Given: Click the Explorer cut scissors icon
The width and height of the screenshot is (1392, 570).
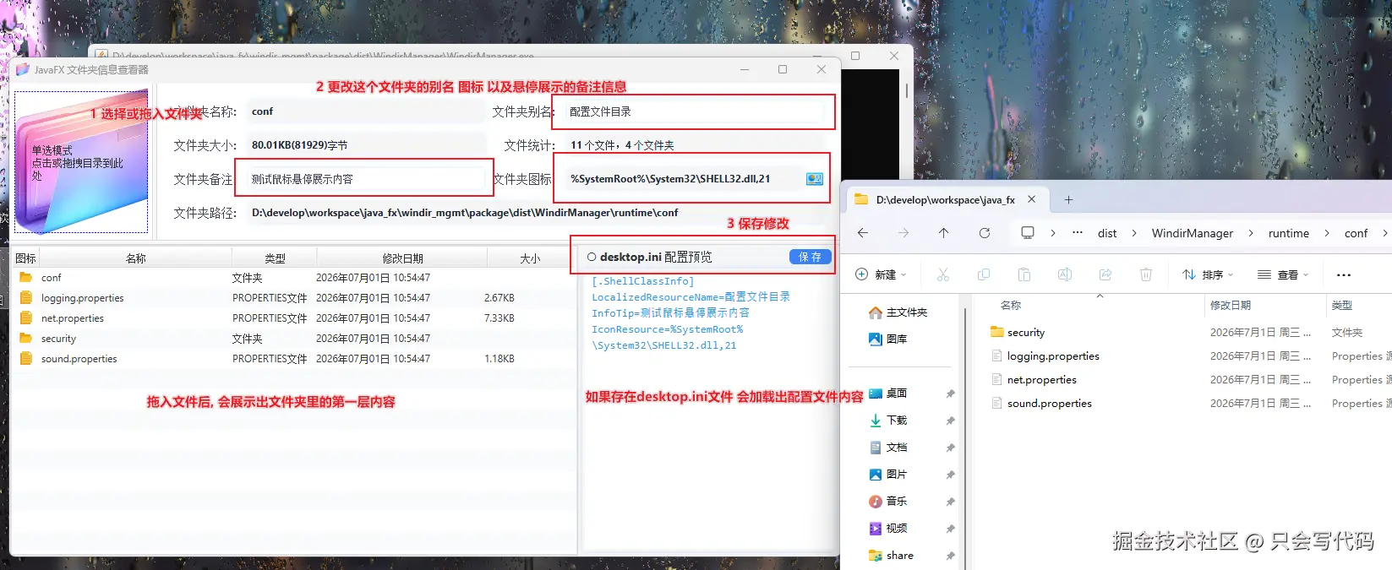Looking at the screenshot, I should tap(943, 274).
